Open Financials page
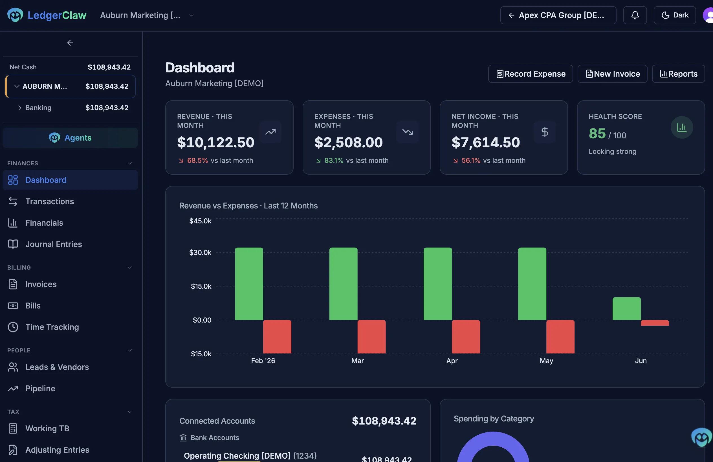Viewport: 713px width, 462px height. [70, 223]
